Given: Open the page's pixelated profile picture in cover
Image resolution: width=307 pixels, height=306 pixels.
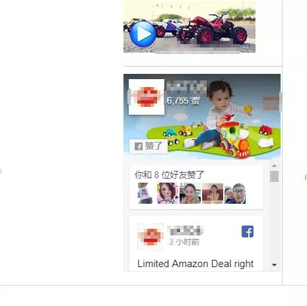Looking at the screenshot, I should click(x=147, y=97).
